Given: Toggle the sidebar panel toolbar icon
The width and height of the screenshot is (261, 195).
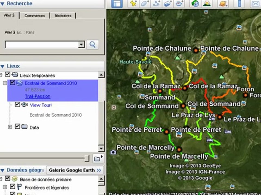Looking at the screenshot, I should click(117, 3).
